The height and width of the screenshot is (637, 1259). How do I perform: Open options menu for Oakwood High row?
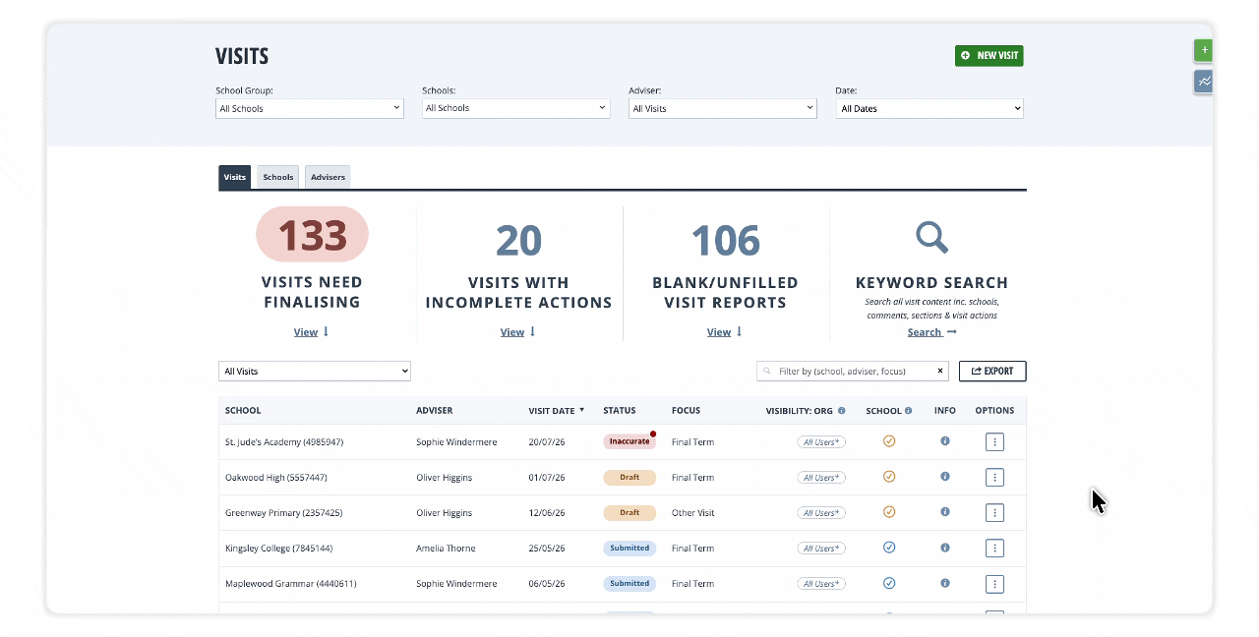(994, 478)
